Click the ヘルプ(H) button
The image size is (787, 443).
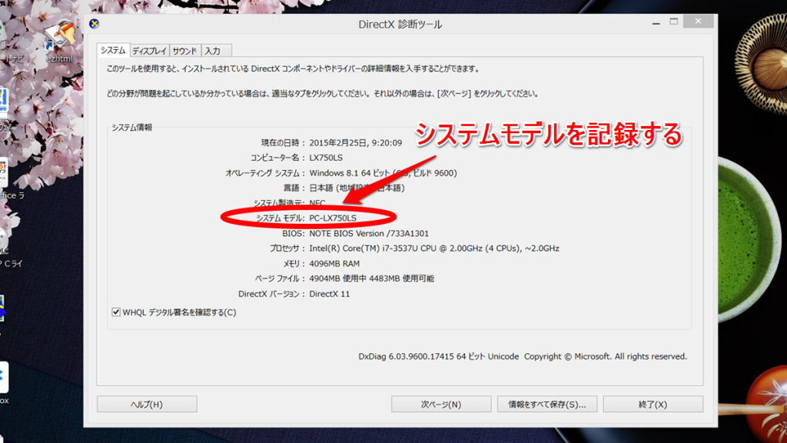[x=147, y=404]
